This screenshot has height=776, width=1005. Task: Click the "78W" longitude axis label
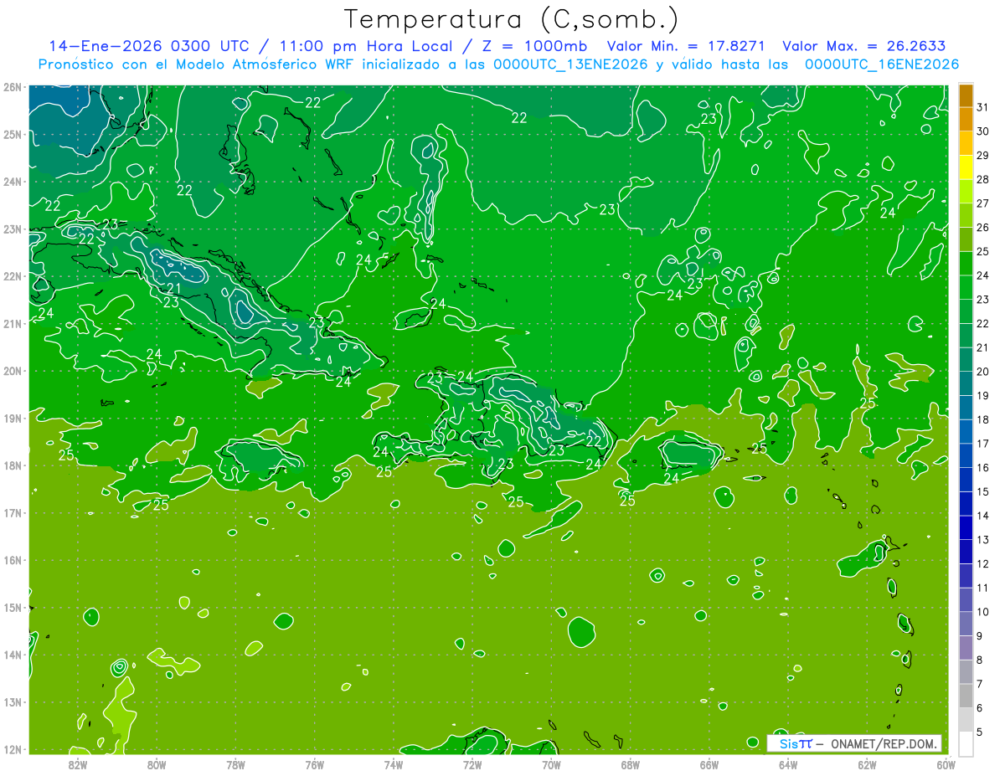tap(235, 764)
